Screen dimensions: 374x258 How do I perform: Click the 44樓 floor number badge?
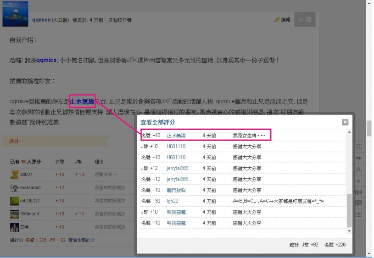(x=305, y=20)
